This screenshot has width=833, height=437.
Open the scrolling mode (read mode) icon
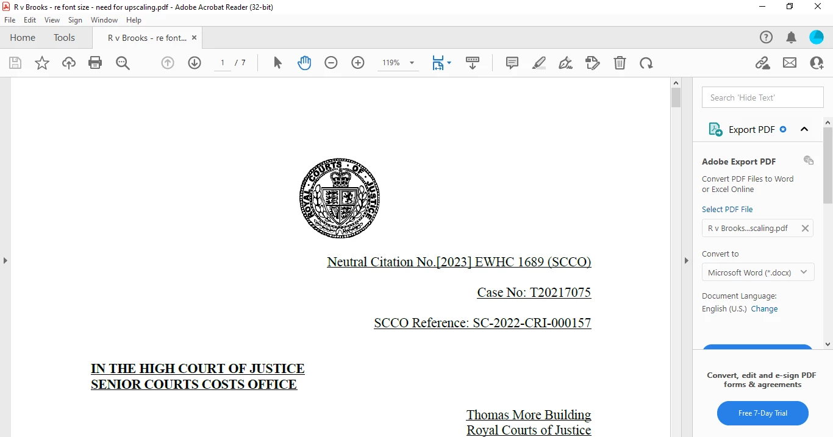(x=473, y=63)
